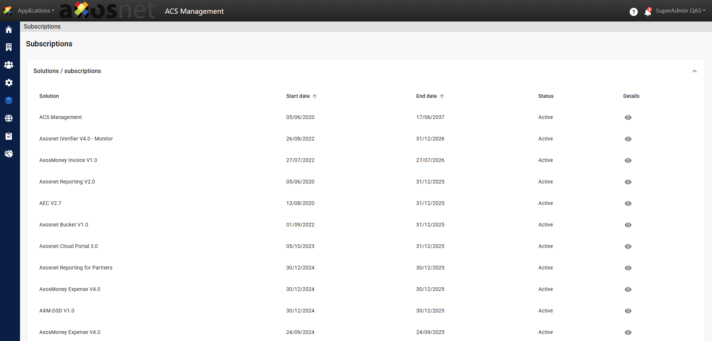View details of Axosnet iVerifier V4.0 - Monitor
The height and width of the screenshot is (341, 712).
tap(628, 139)
